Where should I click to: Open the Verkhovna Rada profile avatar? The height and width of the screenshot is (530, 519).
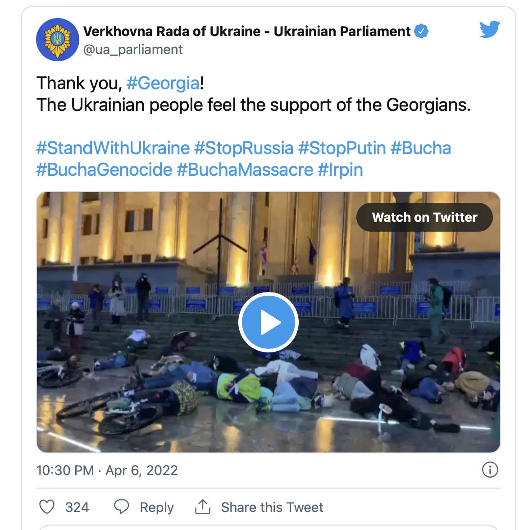point(58,40)
